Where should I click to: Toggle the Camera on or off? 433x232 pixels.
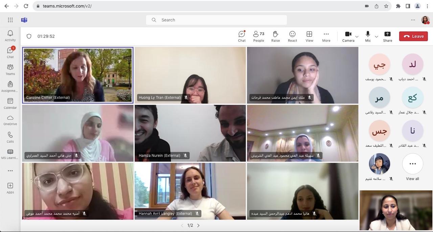pos(348,36)
